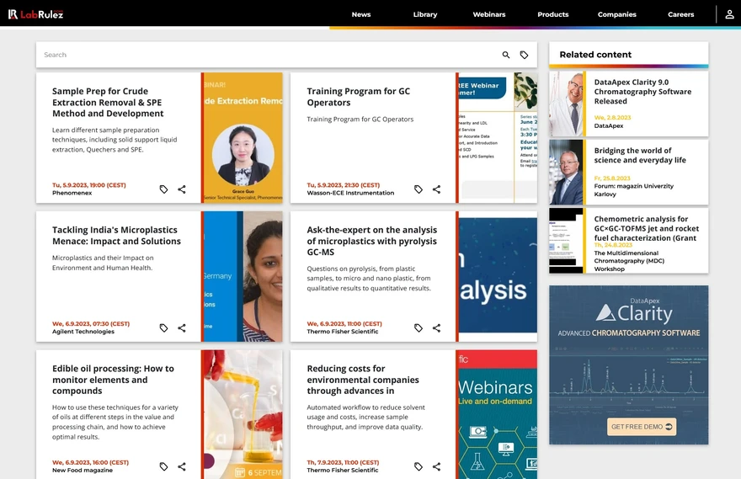Go to the Webinars section
741x479 pixels.
(489, 14)
